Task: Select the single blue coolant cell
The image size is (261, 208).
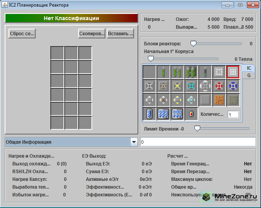Action: point(149,114)
